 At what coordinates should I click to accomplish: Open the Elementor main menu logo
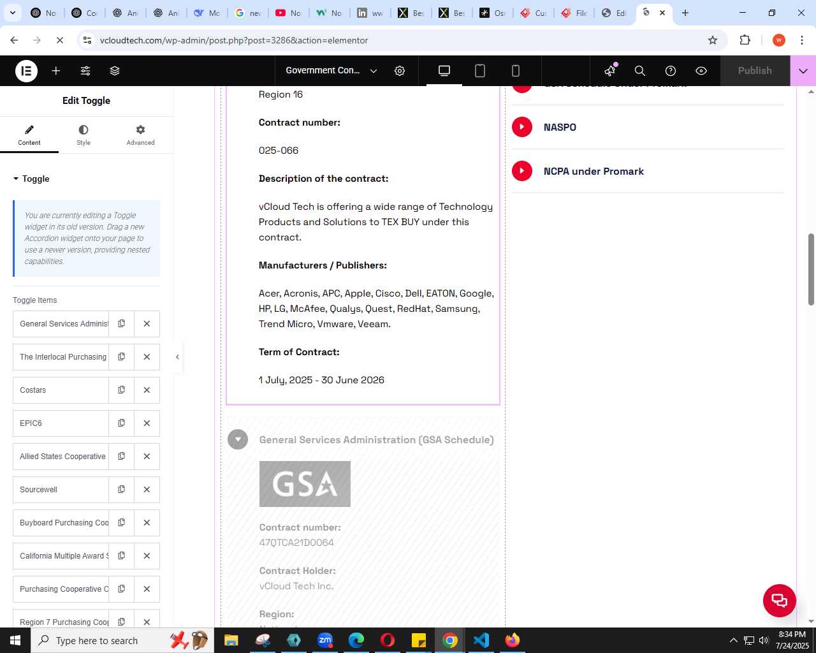[26, 71]
